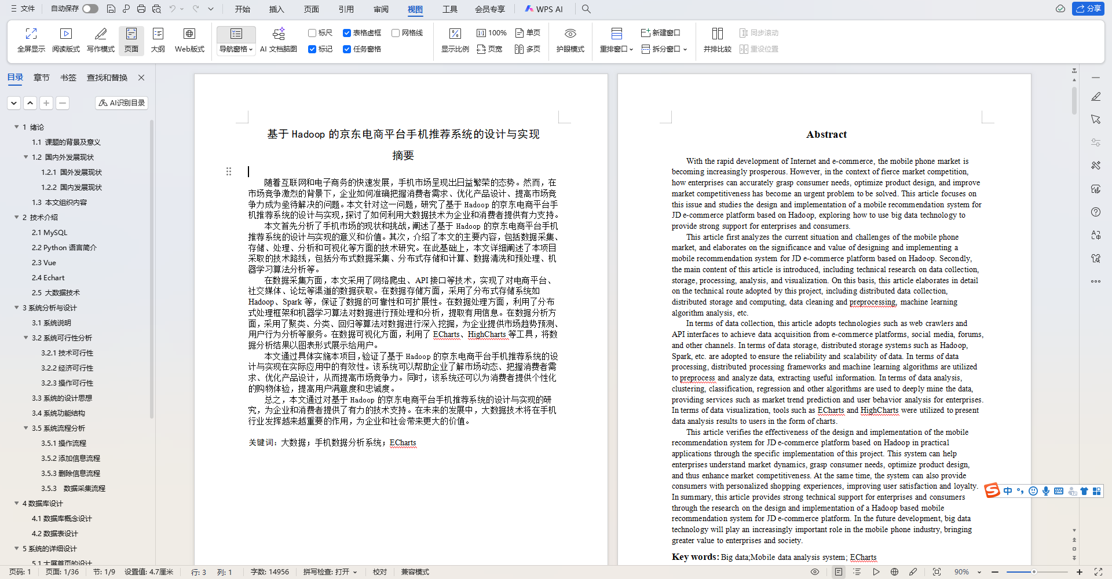The width and height of the screenshot is (1112, 579).
Task: Uncheck 任务窗格 task pane checkbox
Action: [347, 49]
